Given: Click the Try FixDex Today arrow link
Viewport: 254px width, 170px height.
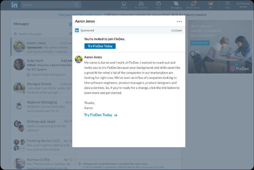Looking at the screenshot, I should point(101,115).
